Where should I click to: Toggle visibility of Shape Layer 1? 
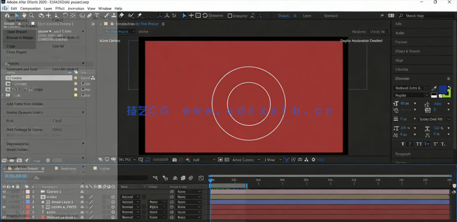tap(4, 202)
